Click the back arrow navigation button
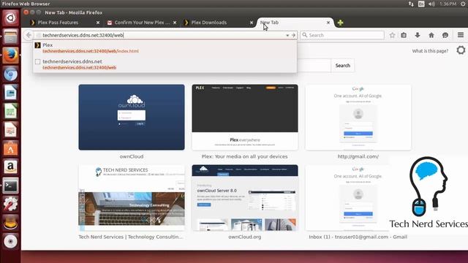Image resolution: width=468 pixels, height=263 pixels. [29, 35]
